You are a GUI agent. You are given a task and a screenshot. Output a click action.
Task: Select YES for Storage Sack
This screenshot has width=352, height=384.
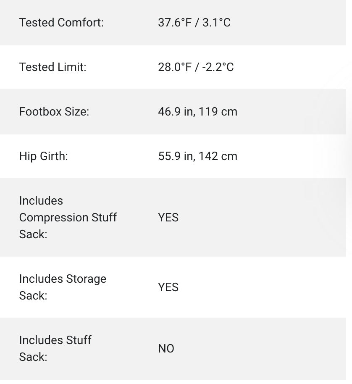(x=168, y=287)
